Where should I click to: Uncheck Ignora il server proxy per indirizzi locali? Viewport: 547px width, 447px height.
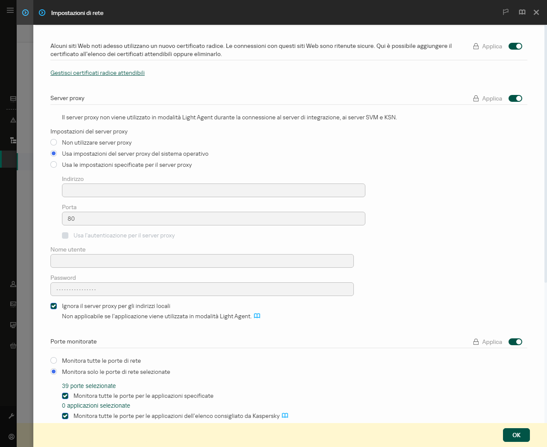[54, 306]
